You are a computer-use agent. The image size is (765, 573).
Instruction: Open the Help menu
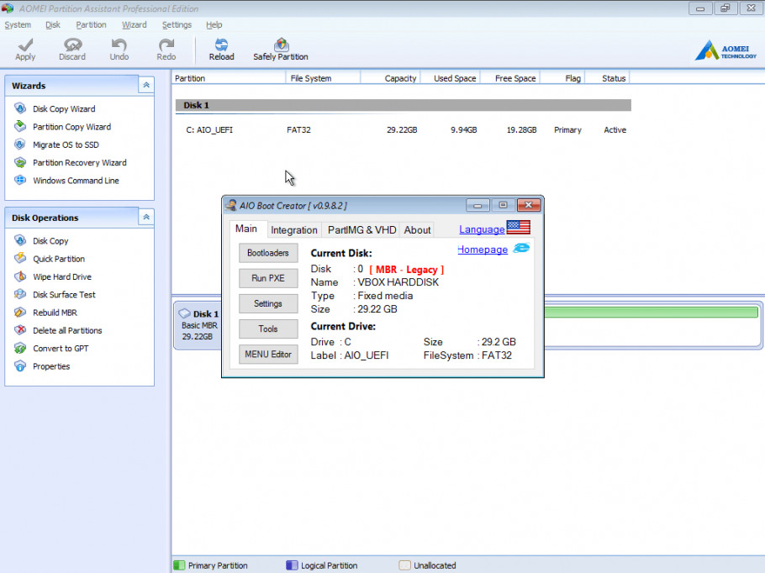(214, 25)
